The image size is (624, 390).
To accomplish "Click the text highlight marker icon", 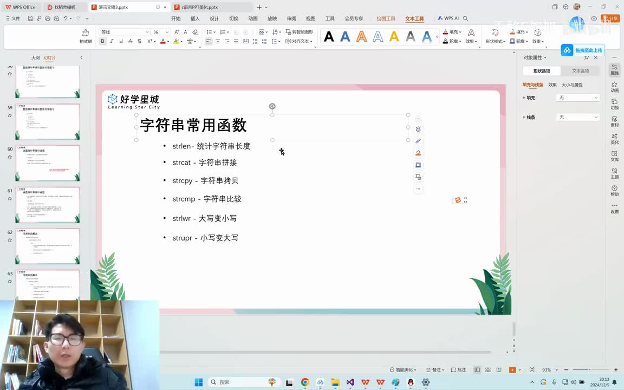I will [176, 41].
